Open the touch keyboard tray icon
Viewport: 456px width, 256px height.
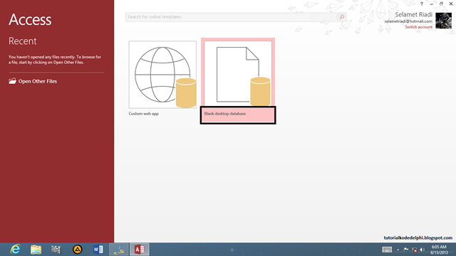[x=387, y=250]
